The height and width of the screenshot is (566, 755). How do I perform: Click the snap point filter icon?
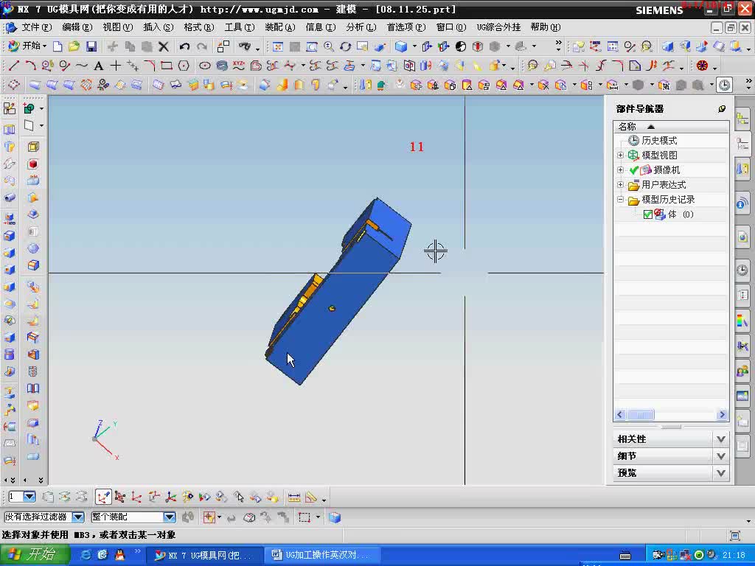click(x=209, y=517)
